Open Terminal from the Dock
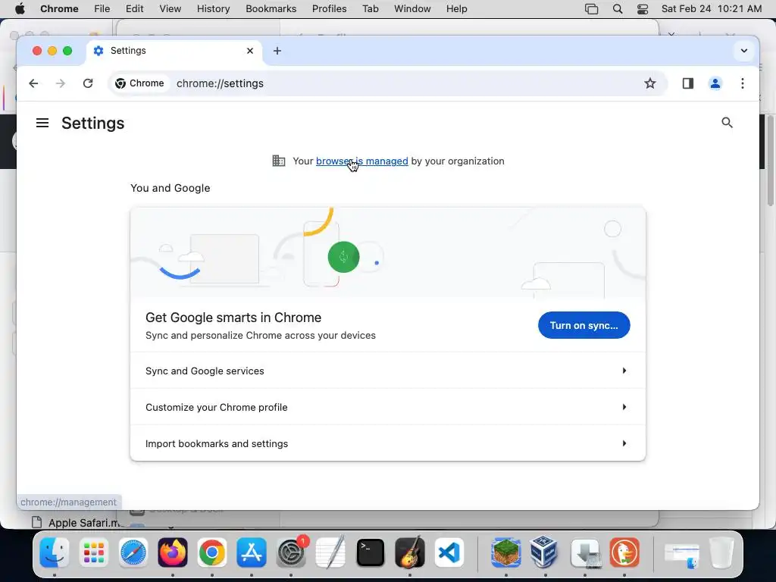Image resolution: width=776 pixels, height=582 pixels. click(x=370, y=552)
